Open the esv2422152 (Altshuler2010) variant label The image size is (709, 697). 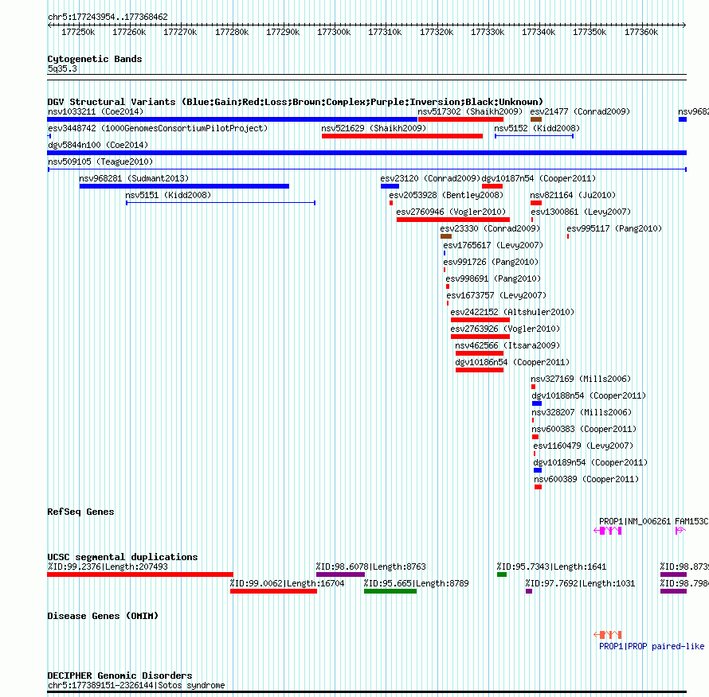[x=512, y=312]
